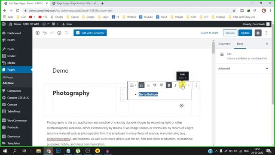This screenshot has width=275, height=155.
Task: Open content structure info icon
Action: 59,33
